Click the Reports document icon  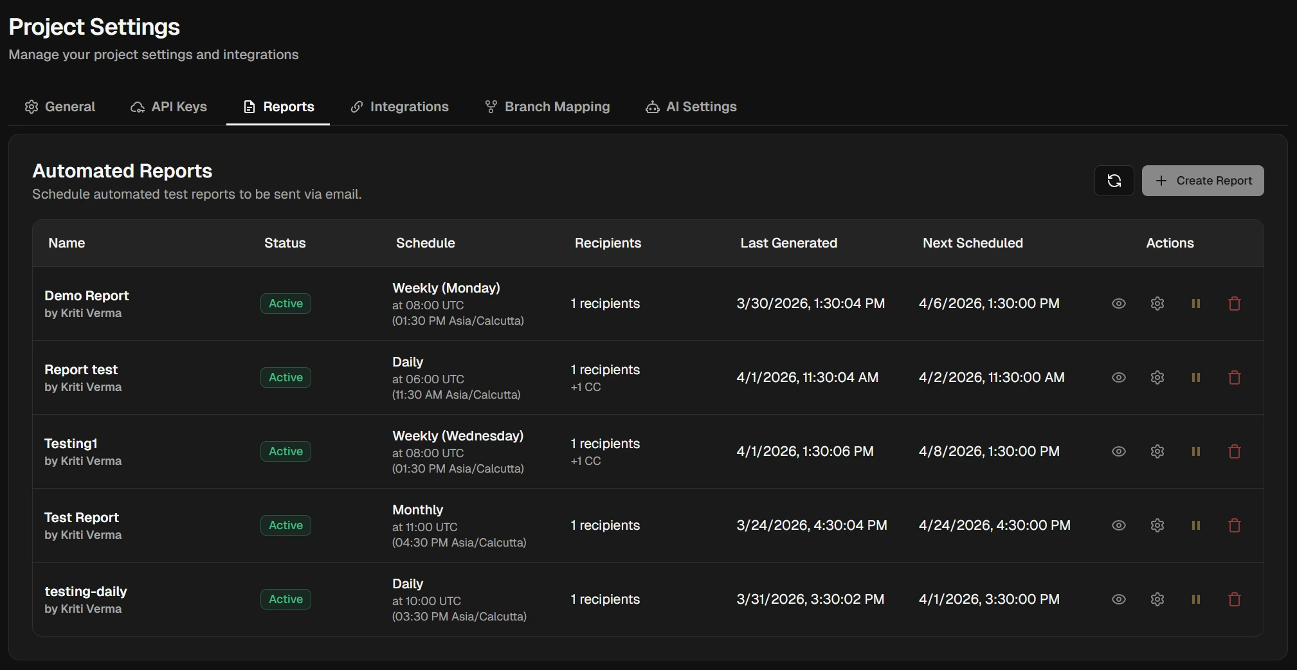(x=249, y=107)
